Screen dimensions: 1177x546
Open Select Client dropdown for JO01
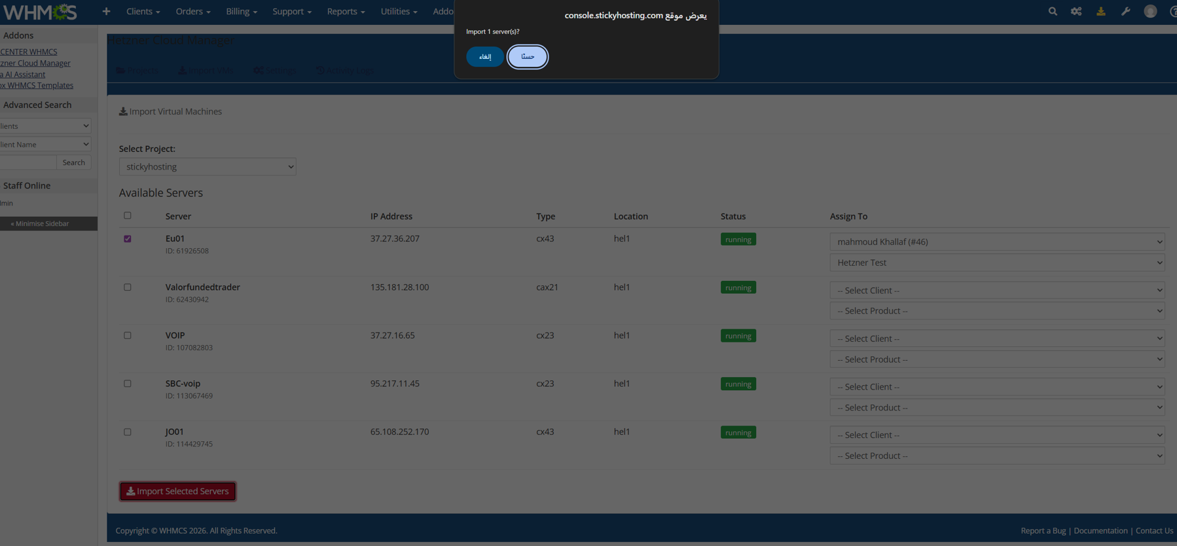pyautogui.click(x=997, y=435)
